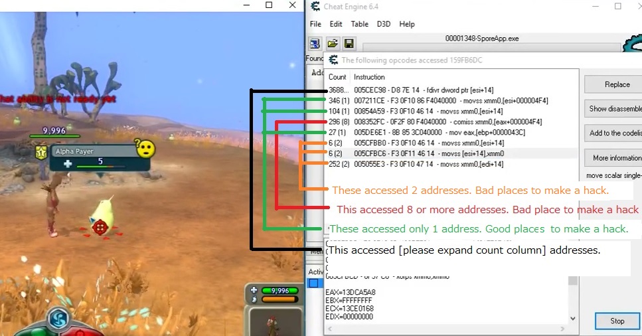Toggle the blue Active checkbox in address list
This screenshot has height=336, width=642.
click(x=315, y=284)
